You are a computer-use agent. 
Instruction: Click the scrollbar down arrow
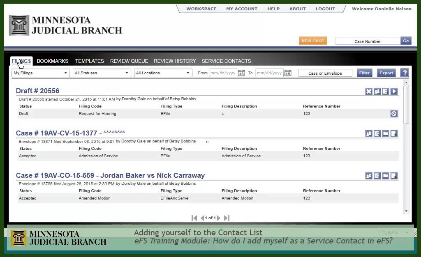pos(406,211)
